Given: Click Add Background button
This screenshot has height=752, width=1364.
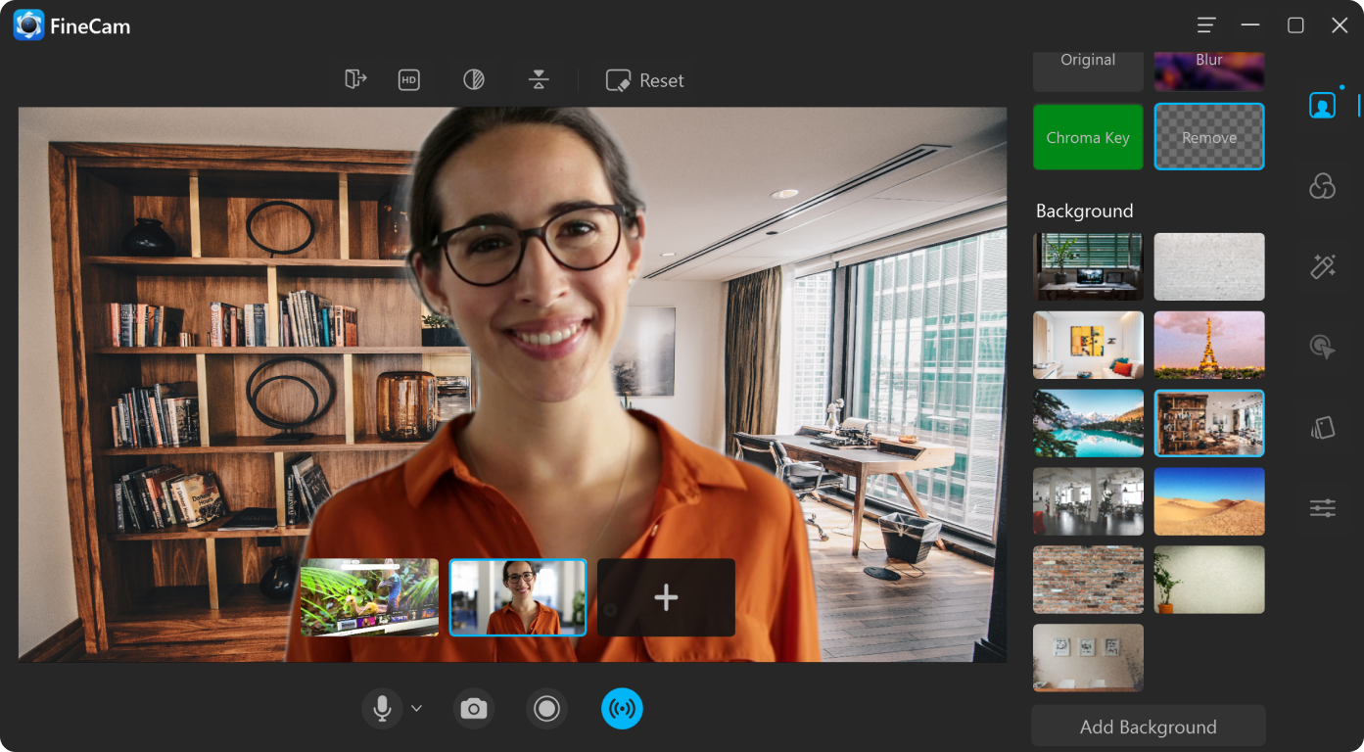Looking at the screenshot, I should pyautogui.click(x=1149, y=727).
